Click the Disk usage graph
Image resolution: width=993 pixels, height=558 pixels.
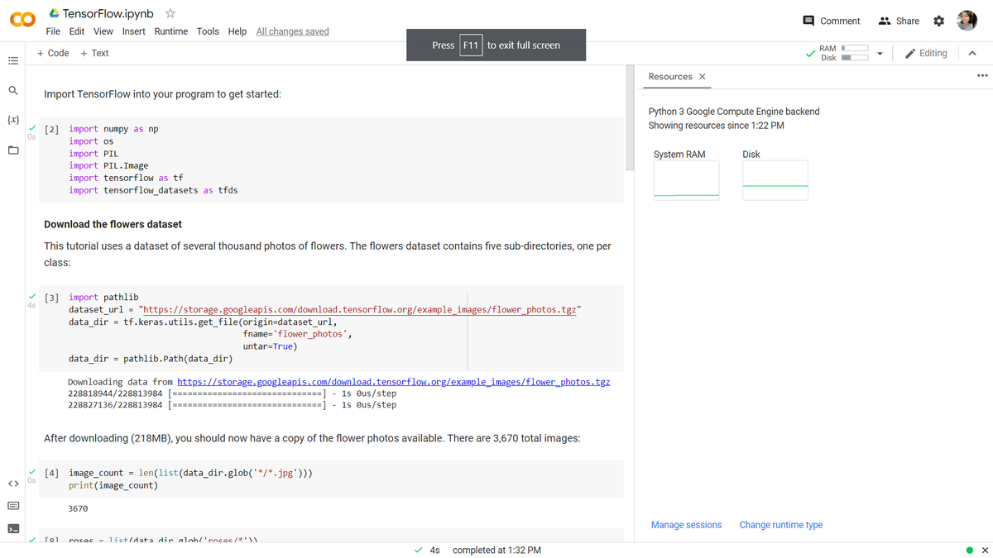(775, 180)
